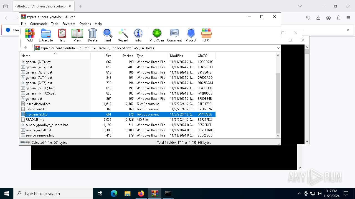Sort by the Modified column header

pos(182,56)
